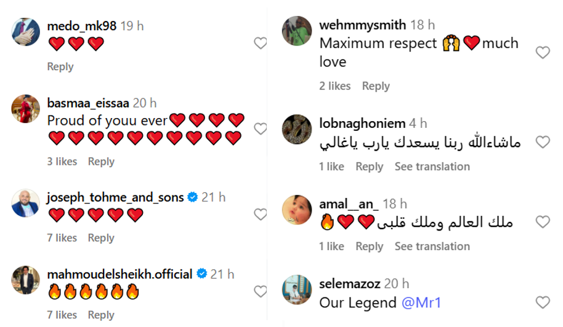Open the @Mr1 mention link
The height and width of the screenshot is (327, 563).
421,302
